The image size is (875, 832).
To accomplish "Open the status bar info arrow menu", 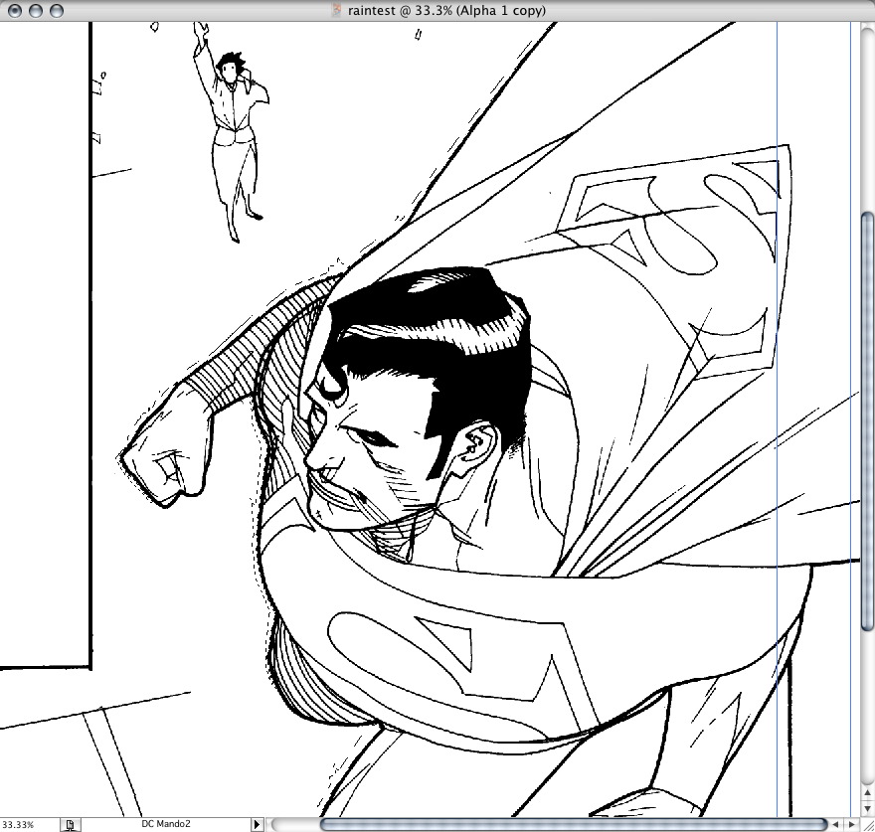I will (x=257, y=824).
